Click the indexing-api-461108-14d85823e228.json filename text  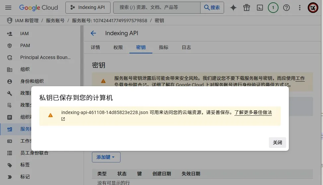(105, 113)
